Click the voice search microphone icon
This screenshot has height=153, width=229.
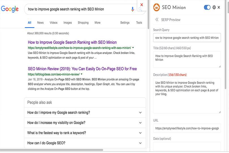(x=133, y=9)
